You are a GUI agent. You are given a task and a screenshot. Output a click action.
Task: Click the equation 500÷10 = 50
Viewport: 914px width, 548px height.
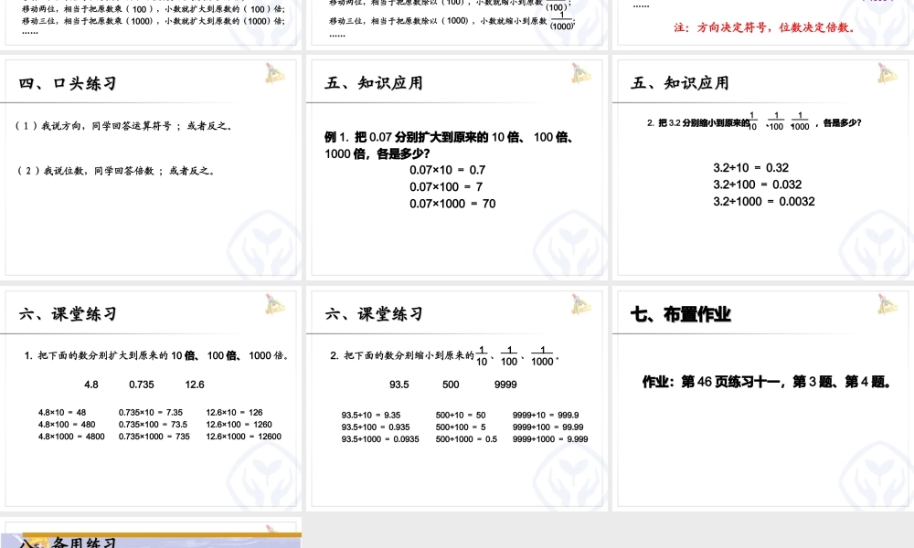pos(460,416)
